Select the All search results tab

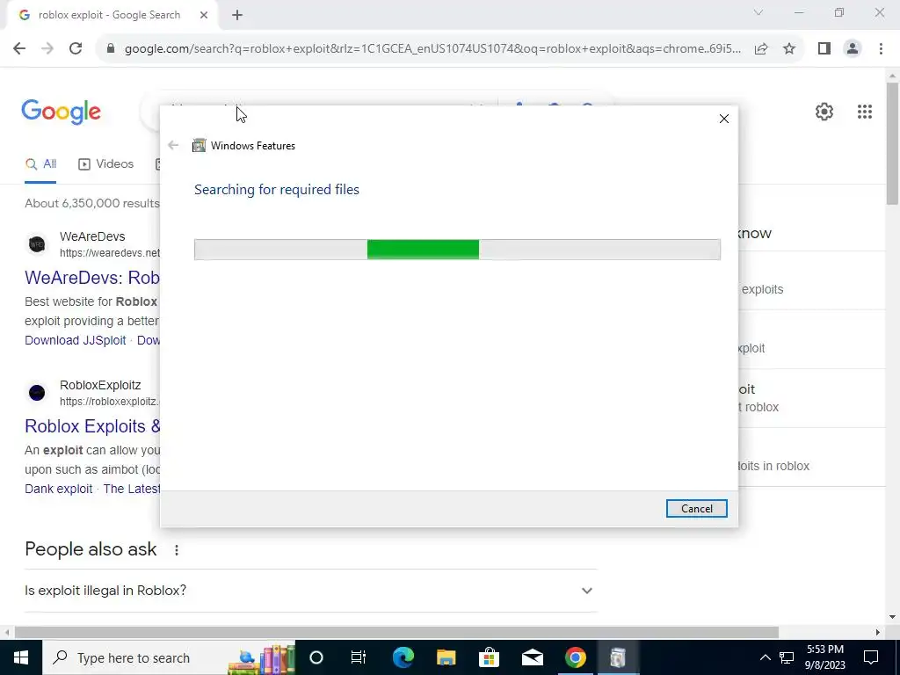tap(40, 164)
